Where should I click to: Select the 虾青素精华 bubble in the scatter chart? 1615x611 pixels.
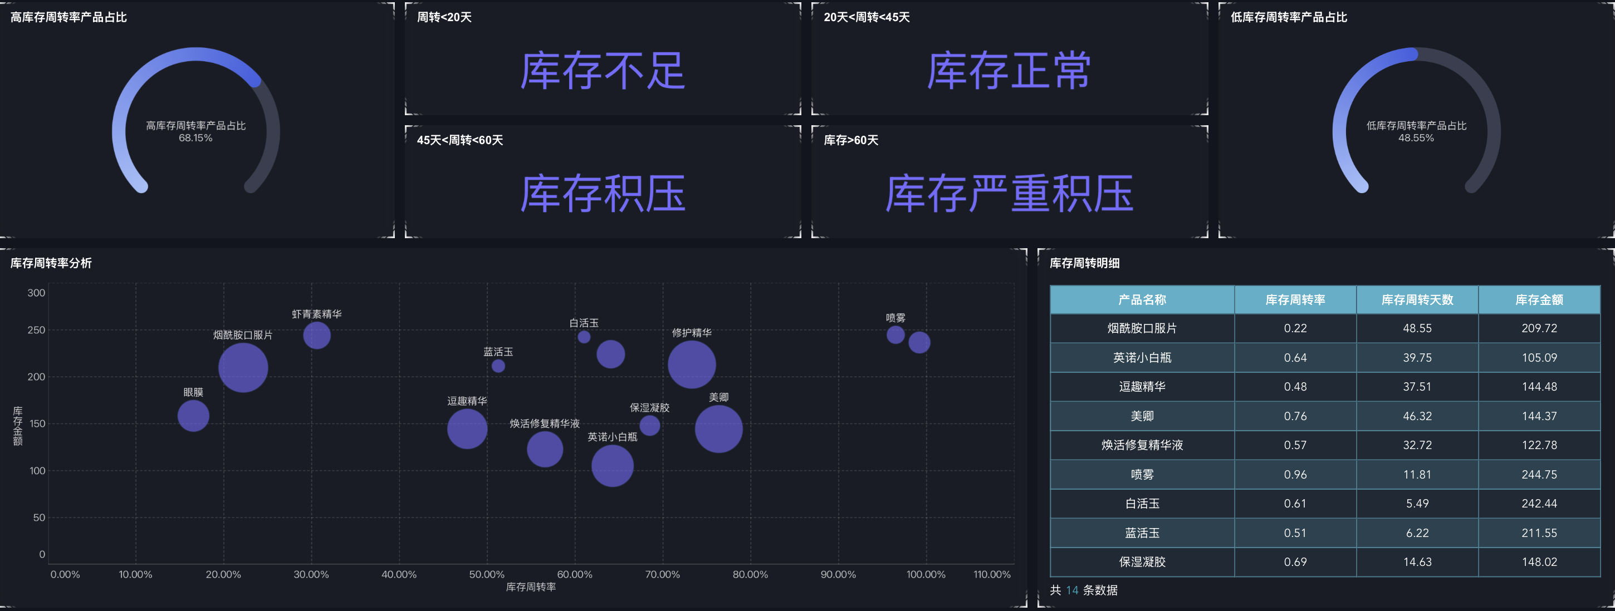pyautogui.click(x=317, y=336)
